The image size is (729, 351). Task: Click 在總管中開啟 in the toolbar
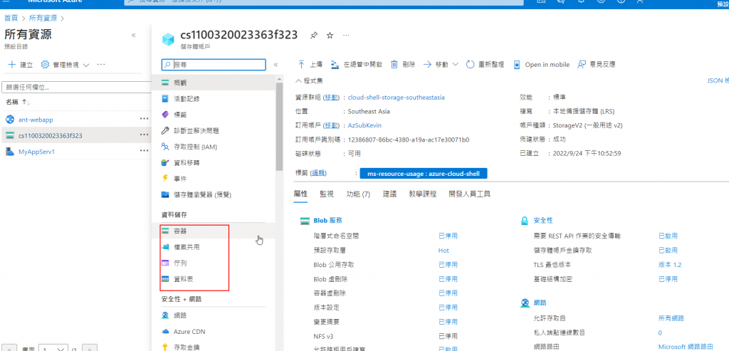[357, 65]
